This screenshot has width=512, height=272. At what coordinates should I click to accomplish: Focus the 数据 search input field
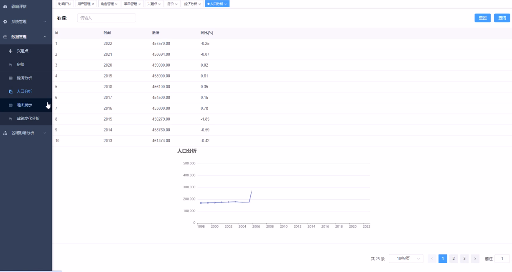click(107, 18)
